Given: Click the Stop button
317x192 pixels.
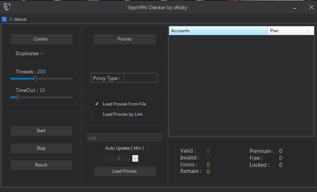Looking at the screenshot, I should [x=41, y=148].
